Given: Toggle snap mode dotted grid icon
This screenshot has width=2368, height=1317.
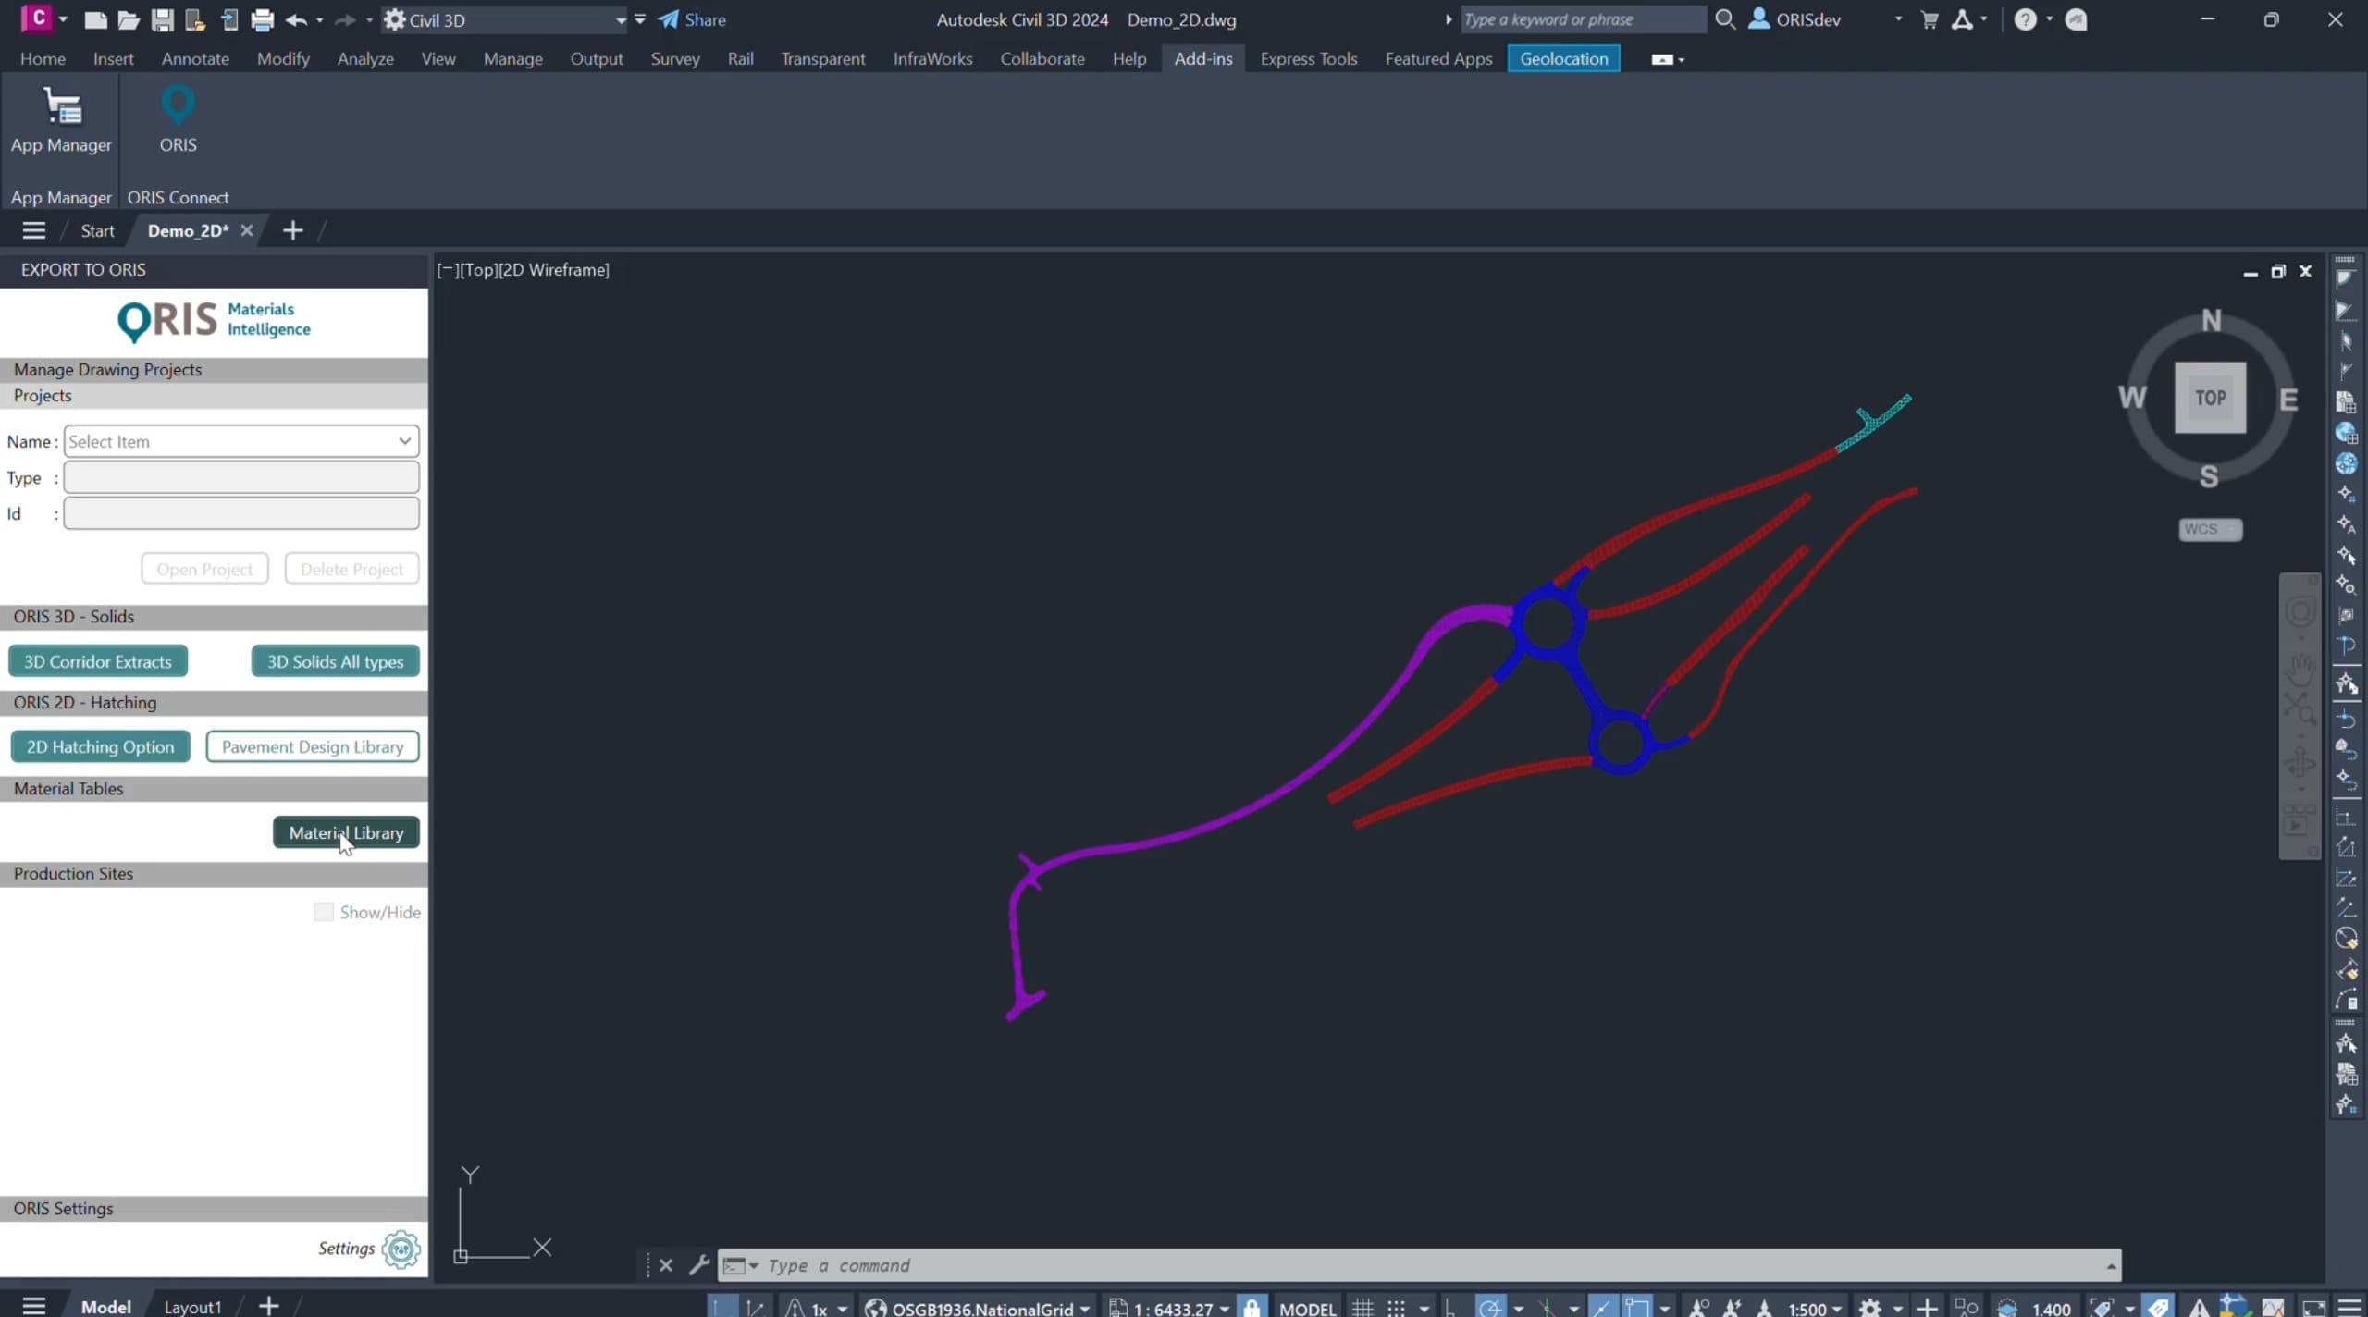Looking at the screenshot, I should pos(1396,1307).
